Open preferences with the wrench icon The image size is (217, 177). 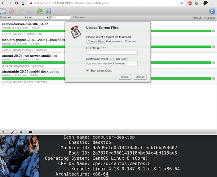tap(12, 132)
